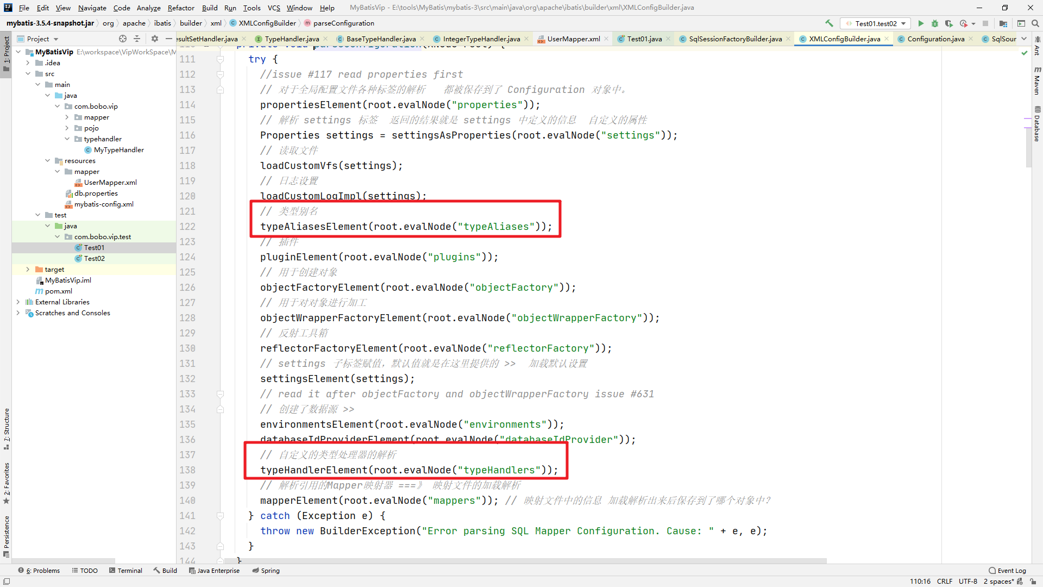The width and height of the screenshot is (1043, 587).
Task: Click Search Everywhere magnifier icon
Action: (1035, 23)
